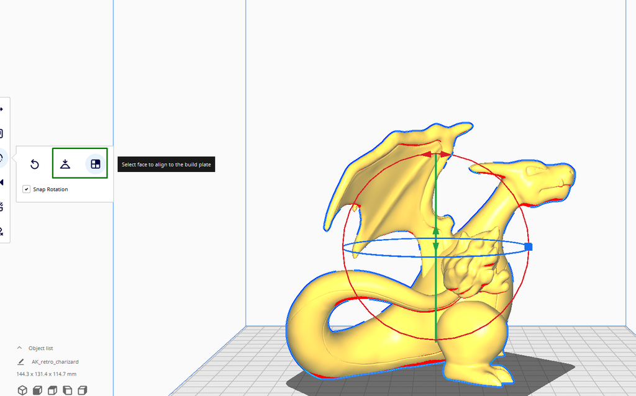
Task: Collapse the Object list panel
Action: pos(19,348)
